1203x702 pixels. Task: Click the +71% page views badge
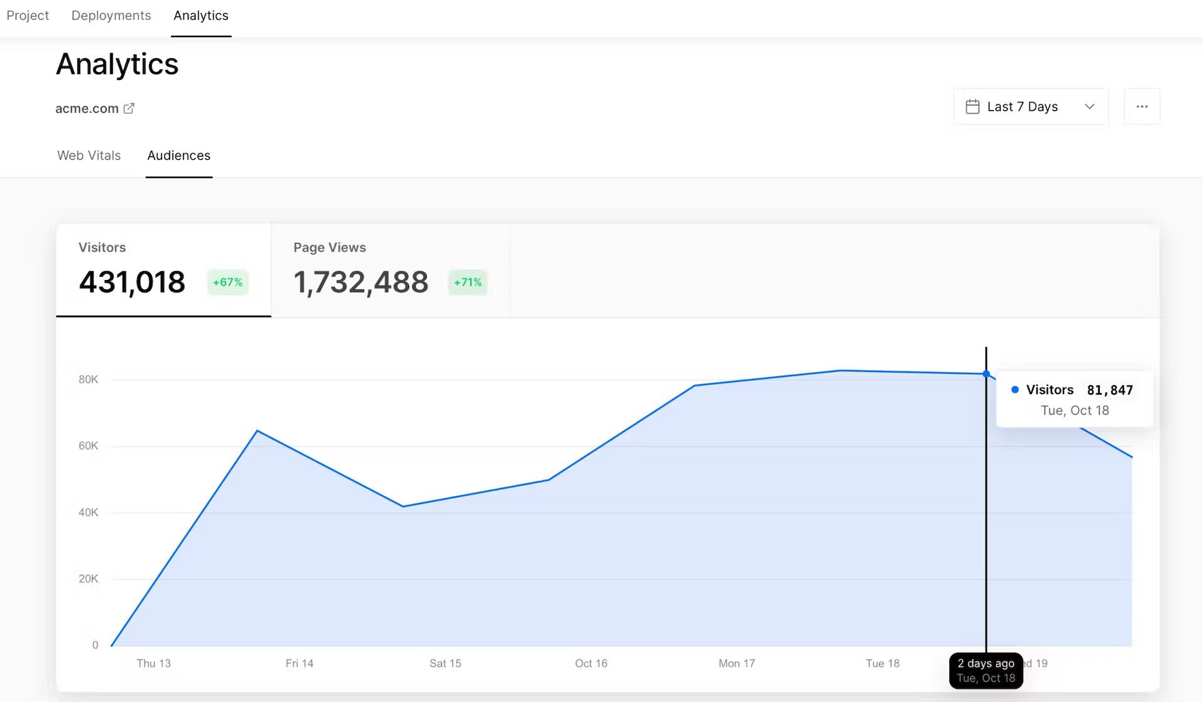(x=467, y=282)
